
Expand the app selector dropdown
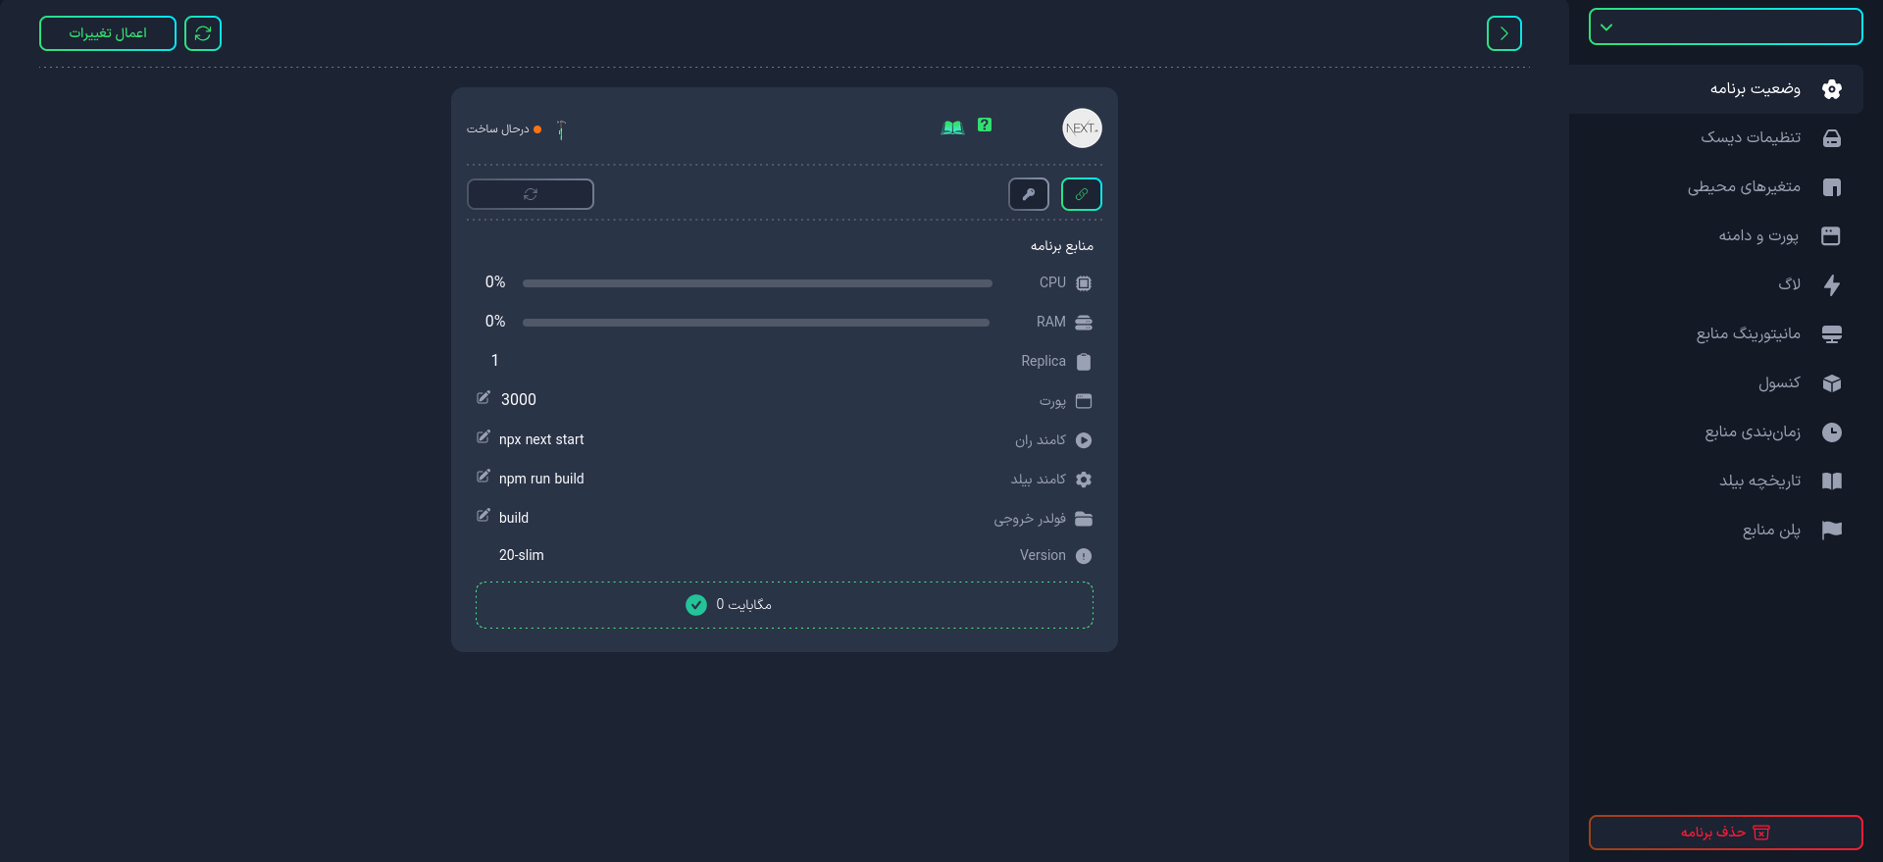point(1725,26)
